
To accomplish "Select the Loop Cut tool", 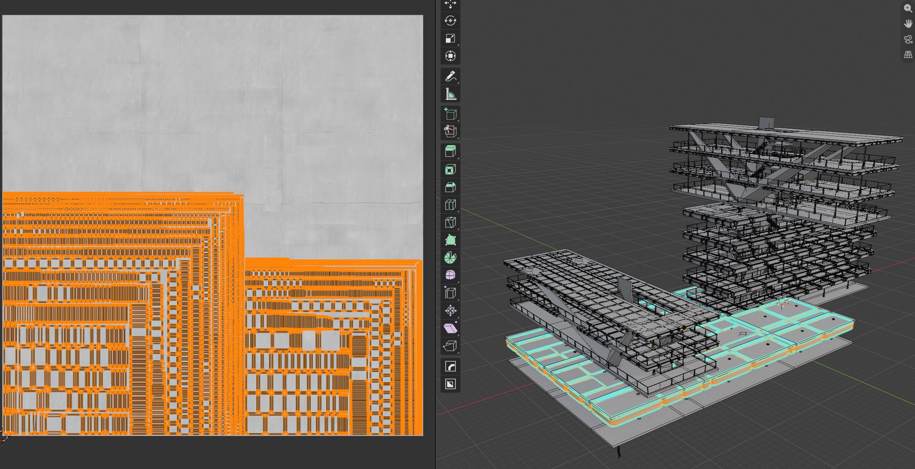I will 450,204.
